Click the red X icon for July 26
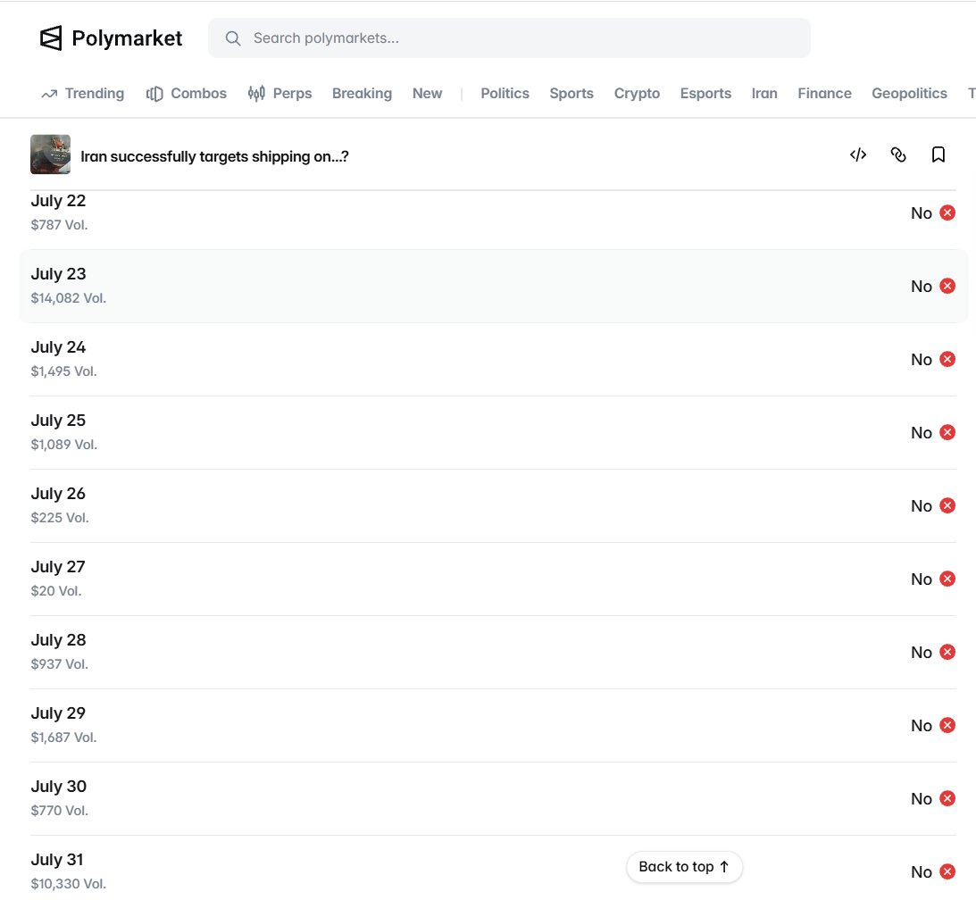Viewport: 976px width, 900px height. pos(947,505)
